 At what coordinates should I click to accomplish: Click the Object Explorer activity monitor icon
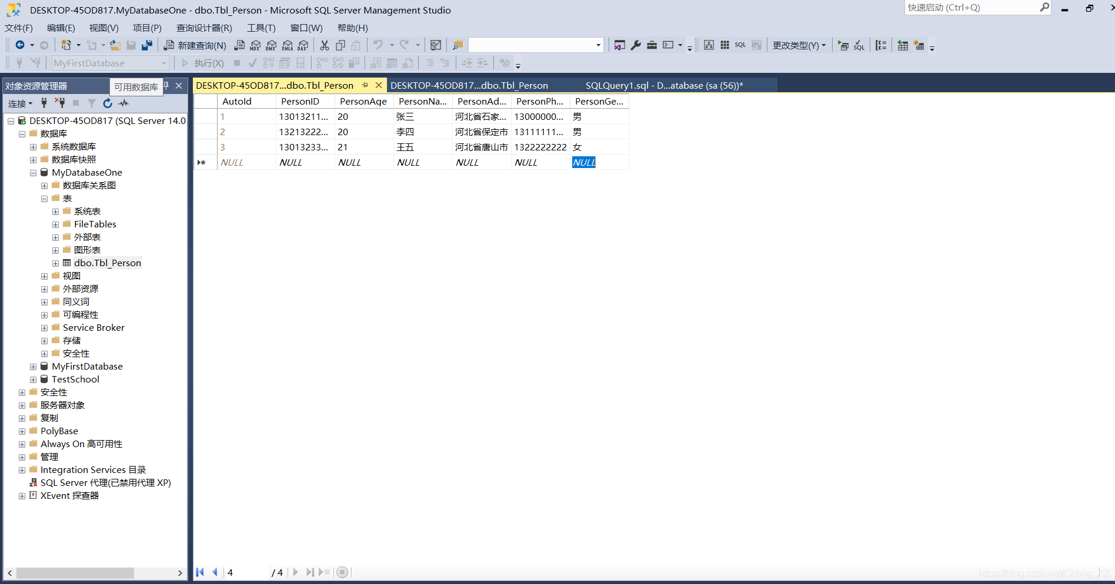[x=123, y=103]
